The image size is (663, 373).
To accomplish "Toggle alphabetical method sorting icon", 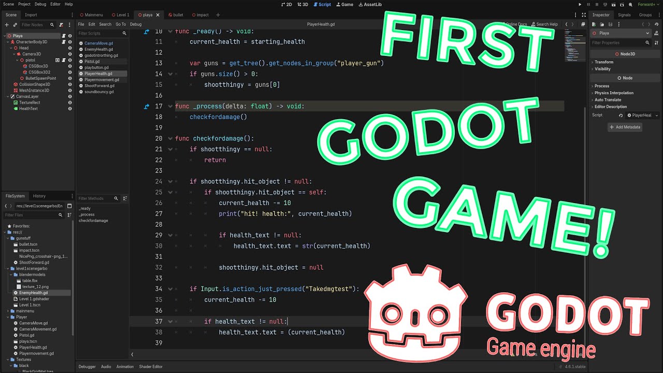I will [x=125, y=198].
